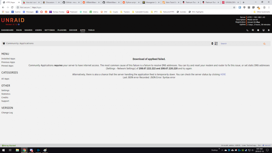
Task: Open the Plugins menu
Action: pyautogui.click(x=62, y=30)
